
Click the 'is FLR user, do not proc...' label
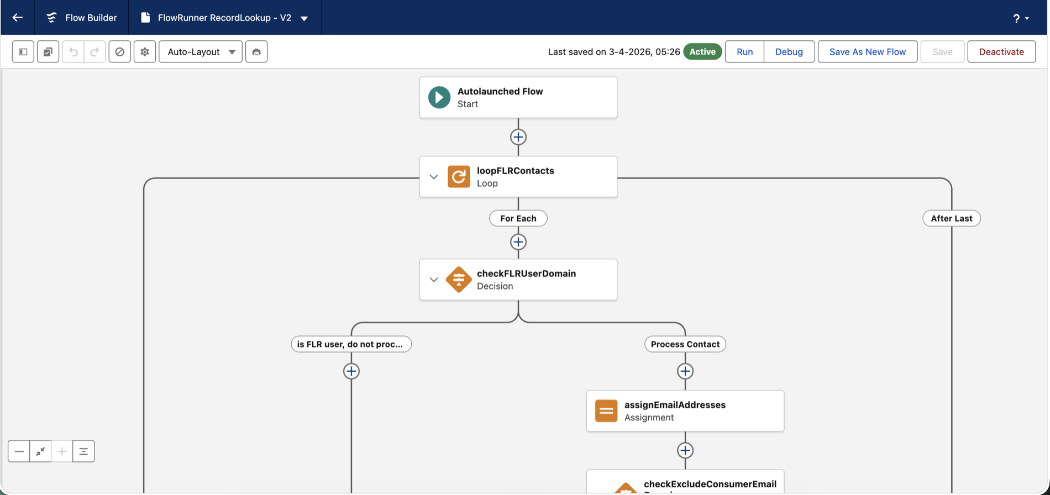[351, 344]
